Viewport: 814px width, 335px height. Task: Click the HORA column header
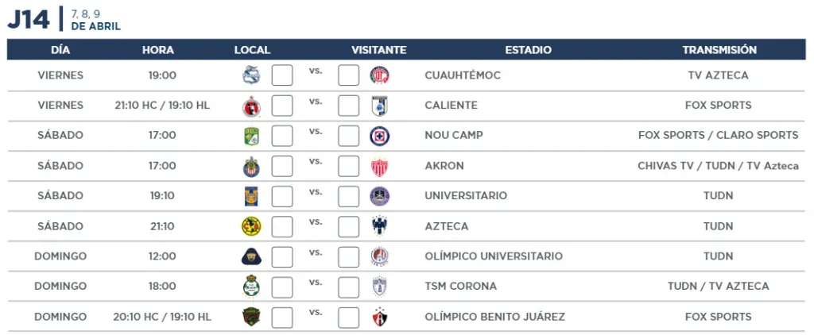[158, 50]
